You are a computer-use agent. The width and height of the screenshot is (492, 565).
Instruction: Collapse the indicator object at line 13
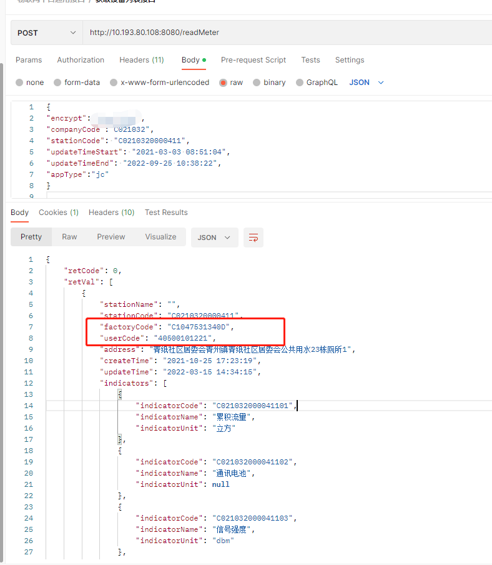[120, 394]
